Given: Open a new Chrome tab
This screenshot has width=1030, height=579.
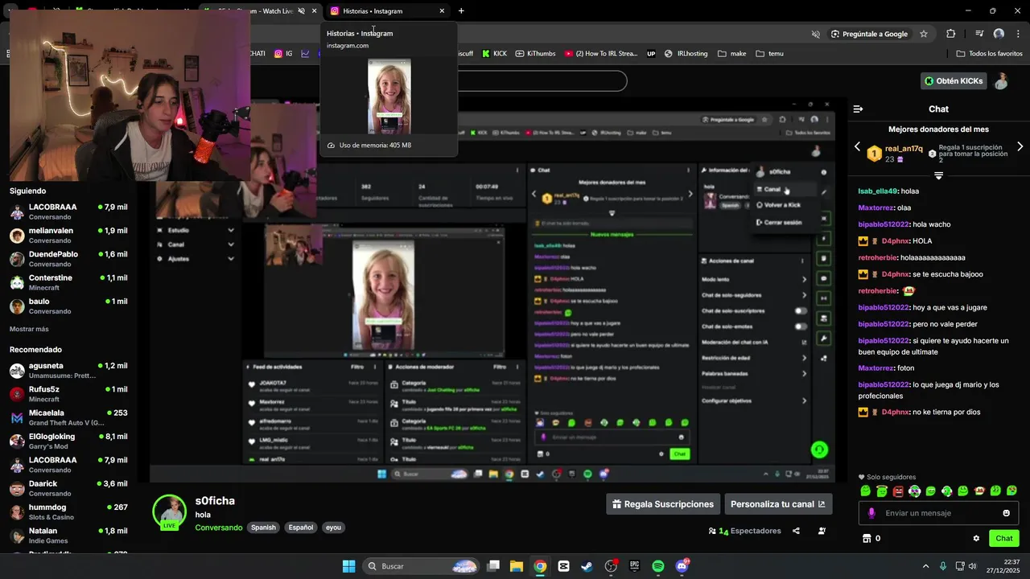Looking at the screenshot, I should 461,11.
